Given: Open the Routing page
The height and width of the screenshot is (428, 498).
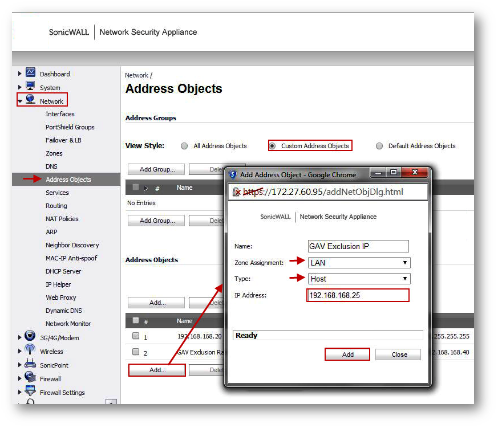Looking at the screenshot, I should 56,206.
